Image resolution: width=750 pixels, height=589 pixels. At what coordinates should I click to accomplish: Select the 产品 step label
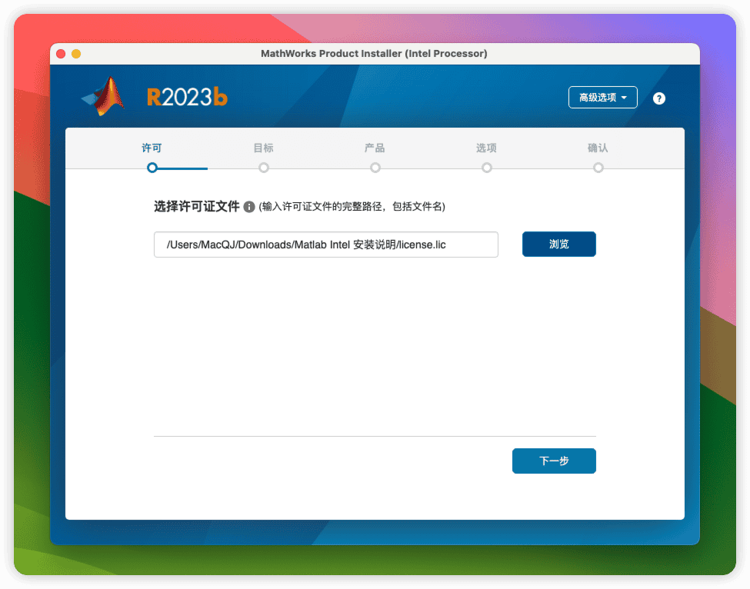[375, 148]
